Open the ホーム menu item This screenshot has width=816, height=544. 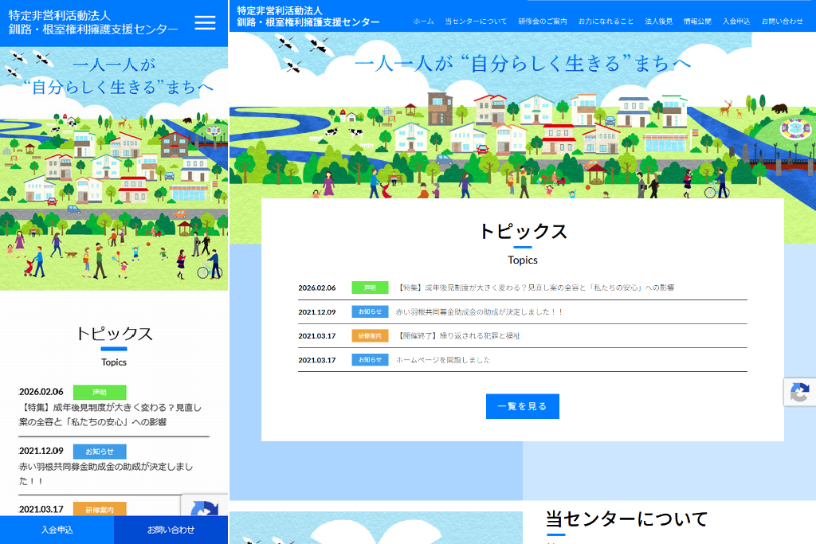[423, 22]
